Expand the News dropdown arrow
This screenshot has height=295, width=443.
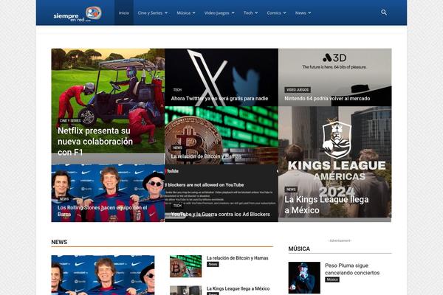[x=309, y=13]
